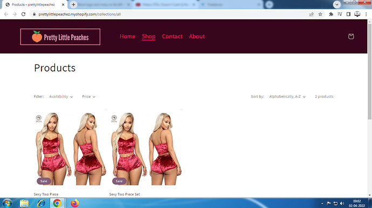This screenshot has height=208, width=372.
Task: Click the Pretty Little Peaches logo
Action: pos(60,37)
